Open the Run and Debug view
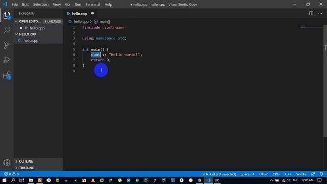 click(x=7, y=60)
